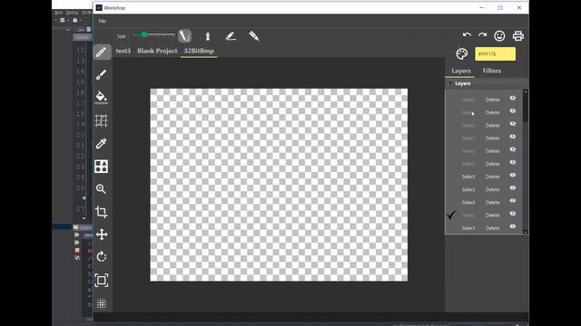Screen dimensions: 581x326
Task: Toggle visibility of the sixth layer row
Action: pyautogui.click(x=512, y=163)
